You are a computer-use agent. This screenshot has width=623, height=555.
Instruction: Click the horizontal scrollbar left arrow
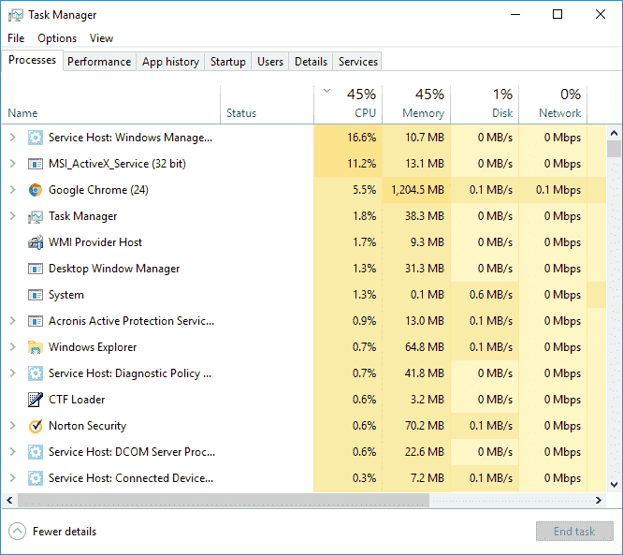point(9,500)
